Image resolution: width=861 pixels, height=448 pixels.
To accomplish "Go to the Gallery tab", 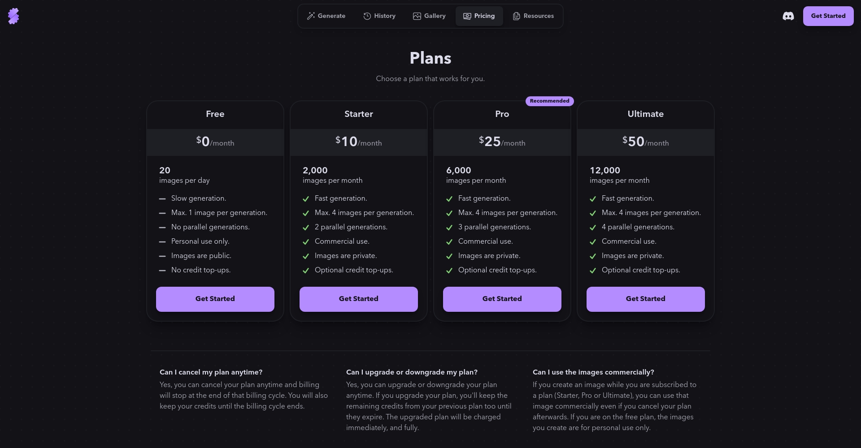I will coord(435,16).
